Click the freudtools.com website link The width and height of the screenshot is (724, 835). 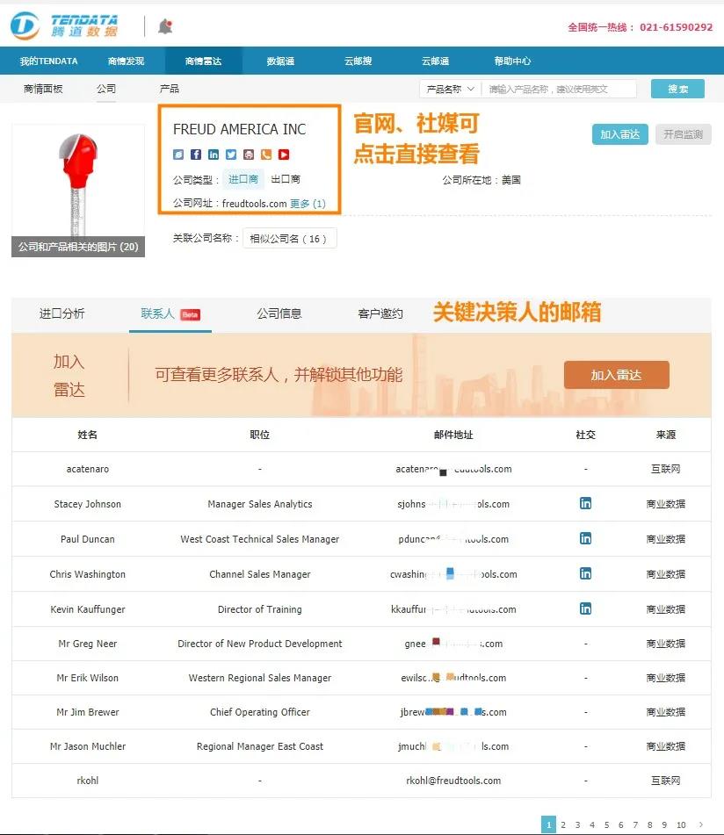[x=254, y=204]
